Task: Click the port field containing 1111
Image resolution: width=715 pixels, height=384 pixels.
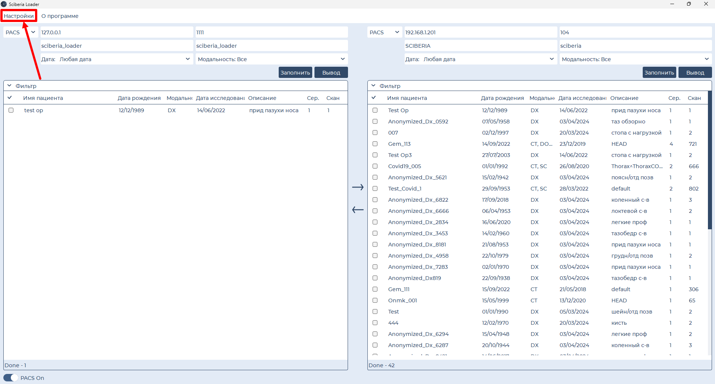Action: pyautogui.click(x=272, y=32)
